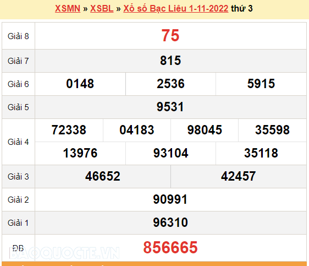309x266 pixels.
Task: Click the Giải 4 row label
Action: [18, 142]
